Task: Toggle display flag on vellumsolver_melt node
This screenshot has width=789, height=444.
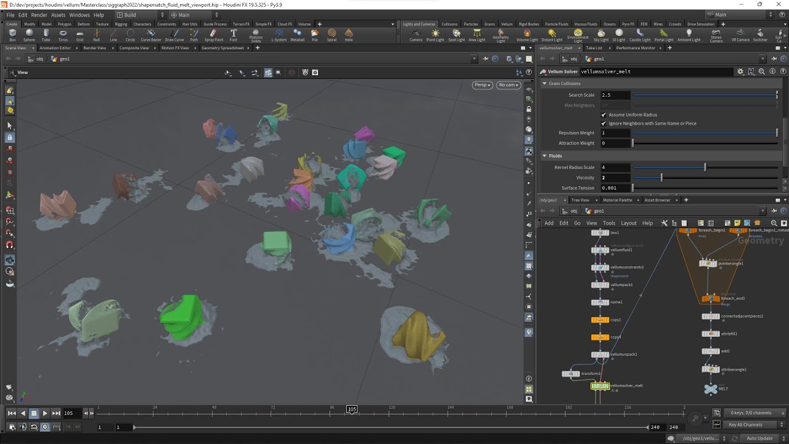Action: [607, 386]
